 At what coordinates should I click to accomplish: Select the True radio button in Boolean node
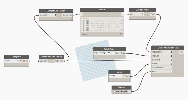tap(114, 91)
